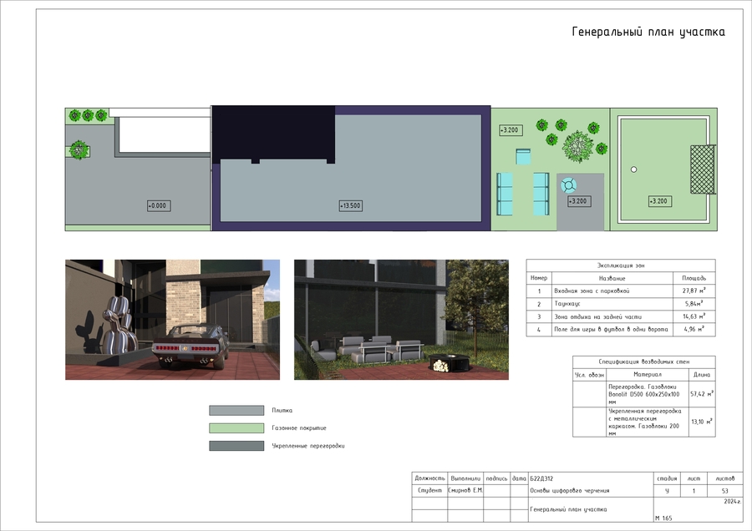Click the length value 57,42 м²
The width and height of the screenshot is (752, 531).
pos(702,394)
